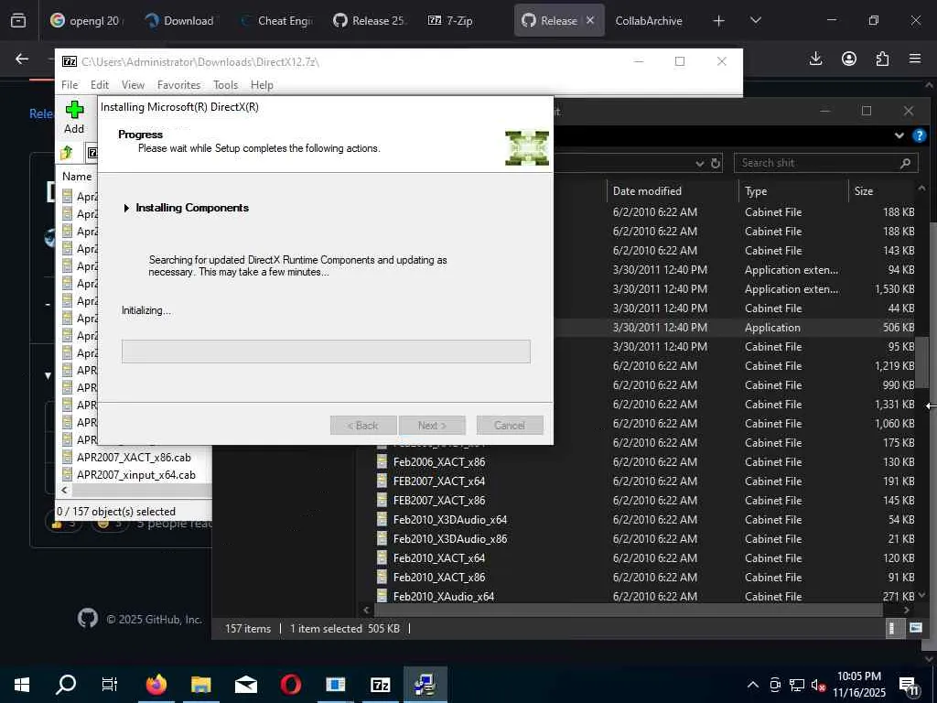Select Feb2010_X3DAudio_x64 file in Explorer
Screen dimensions: 937x703
tap(449, 520)
